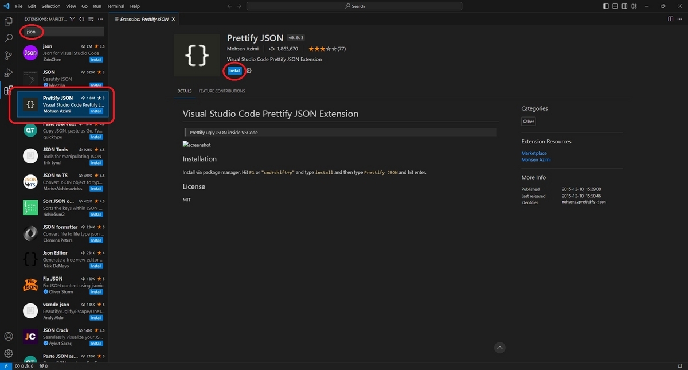
Task: Open the File menu
Action: pos(19,6)
